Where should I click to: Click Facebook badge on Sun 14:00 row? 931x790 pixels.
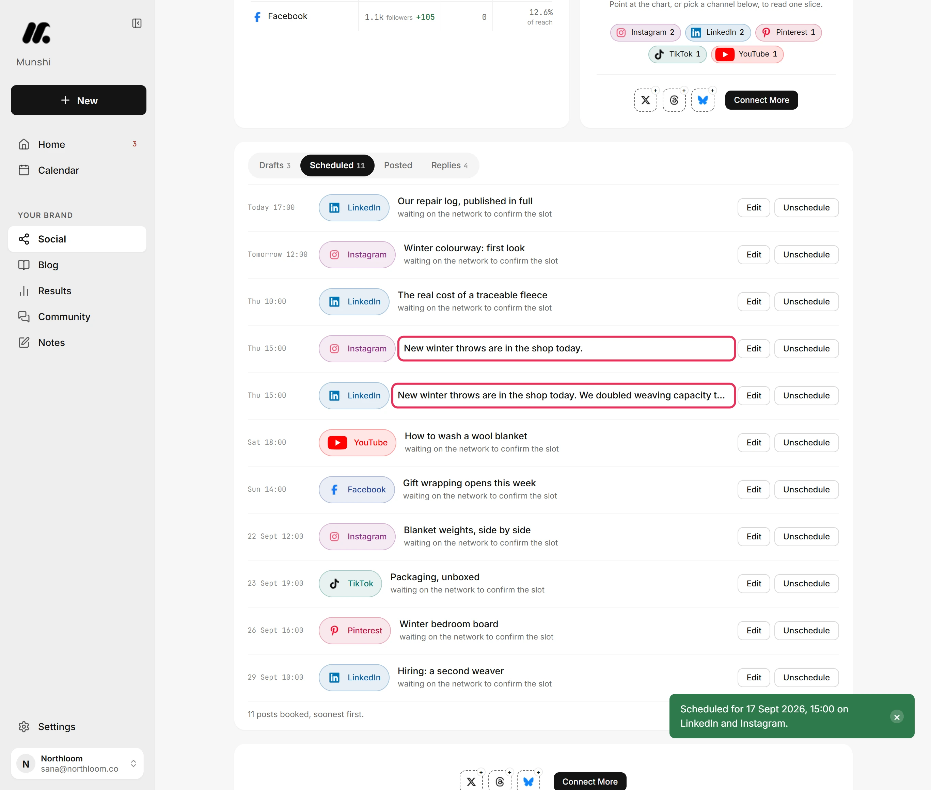[357, 490]
